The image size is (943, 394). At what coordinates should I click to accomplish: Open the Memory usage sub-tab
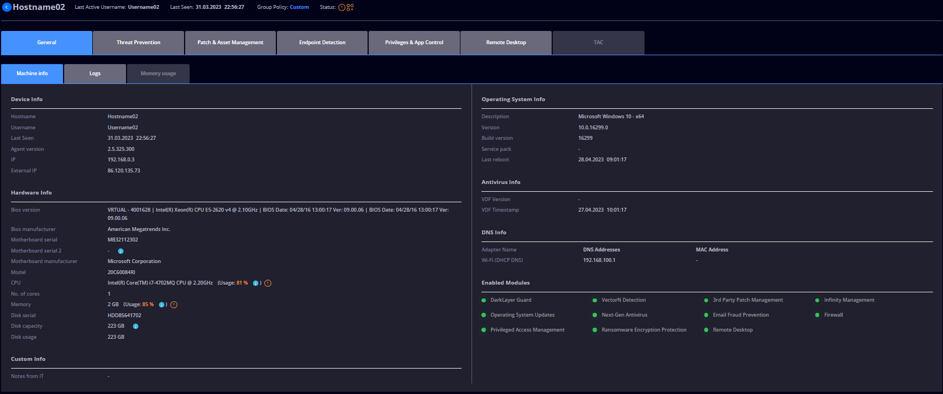tap(158, 73)
